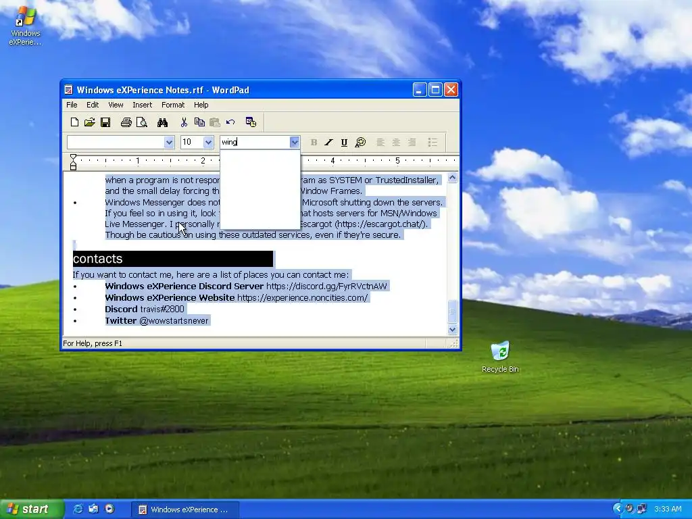692x519 pixels.
Task: Collapse the script dropdown showing 'wing'
Action: click(295, 142)
